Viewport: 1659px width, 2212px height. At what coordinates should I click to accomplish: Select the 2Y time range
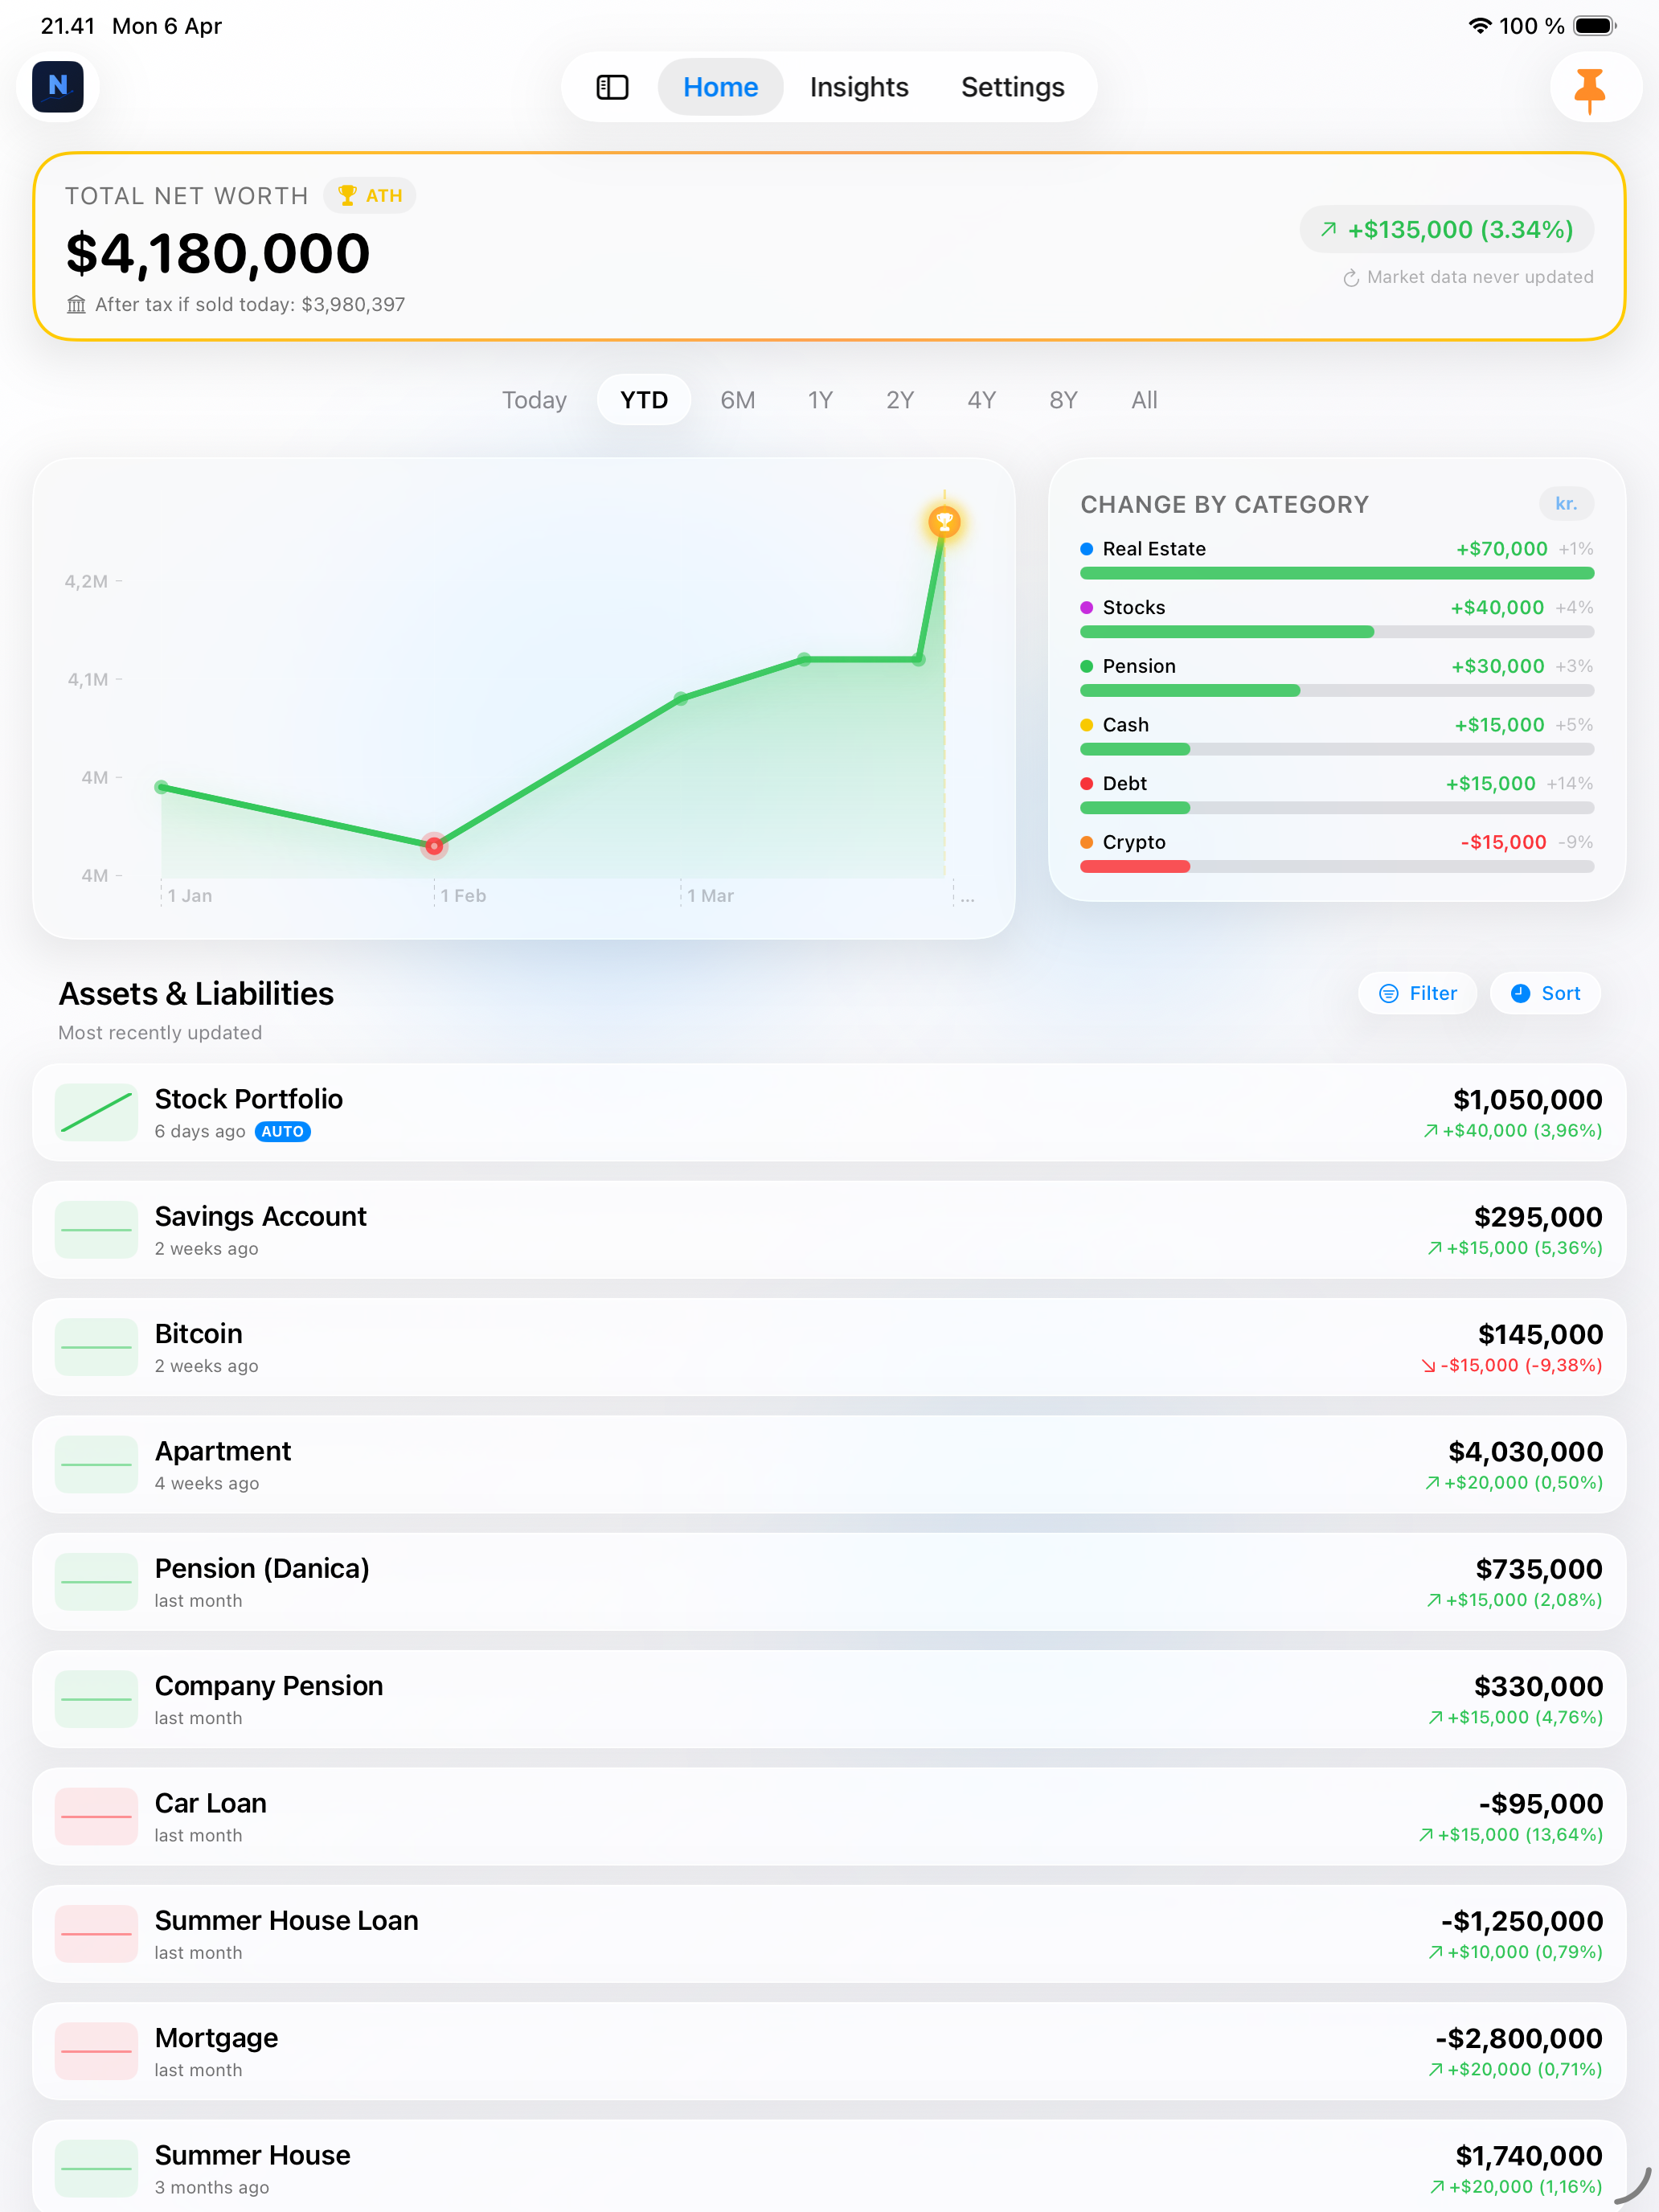pyautogui.click(x=900, y=400)
